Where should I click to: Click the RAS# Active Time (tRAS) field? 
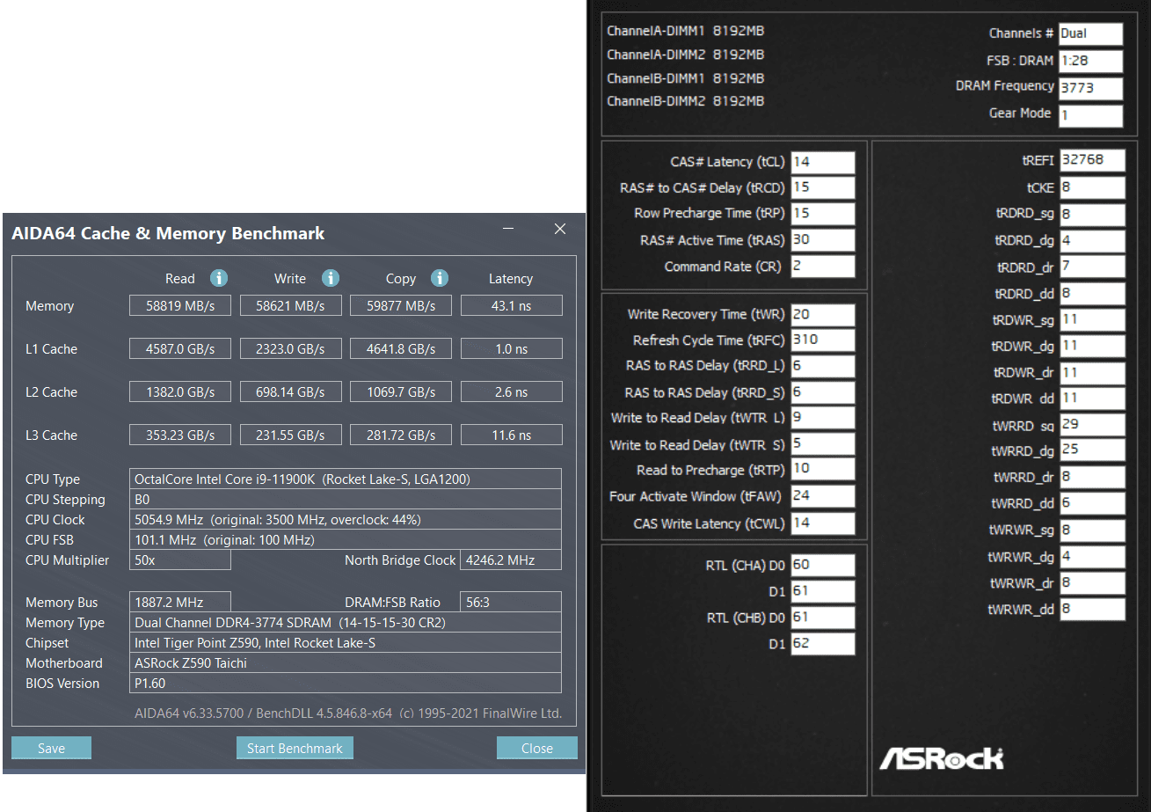click(822, 240)
